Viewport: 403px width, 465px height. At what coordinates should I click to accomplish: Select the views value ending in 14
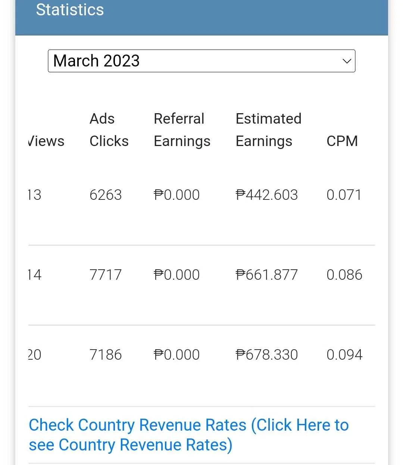(35, 275)
